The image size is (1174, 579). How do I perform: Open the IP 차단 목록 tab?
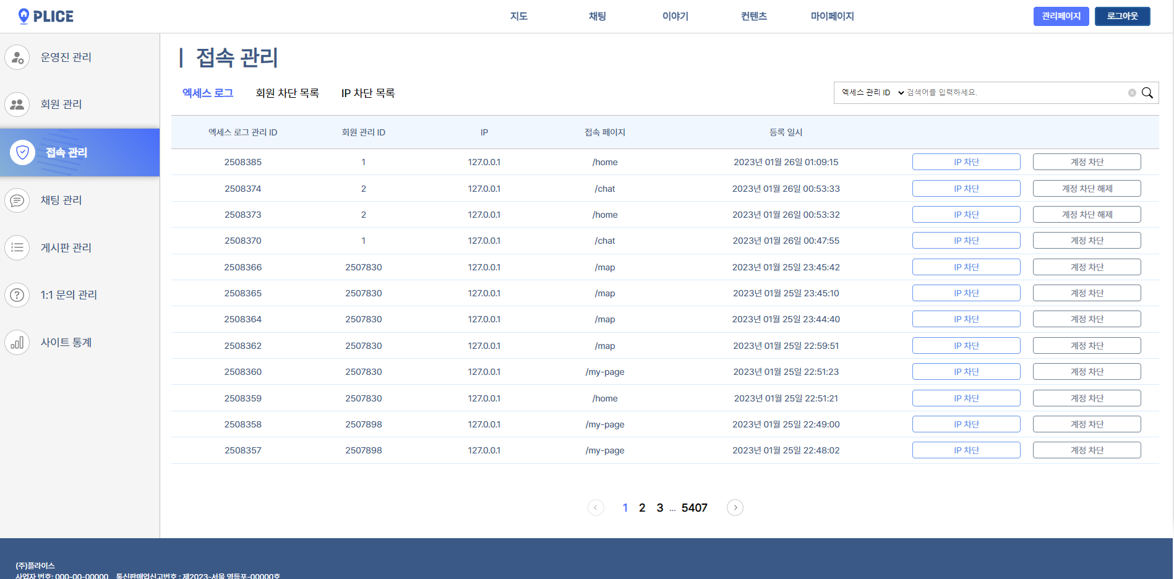(369, 93)
